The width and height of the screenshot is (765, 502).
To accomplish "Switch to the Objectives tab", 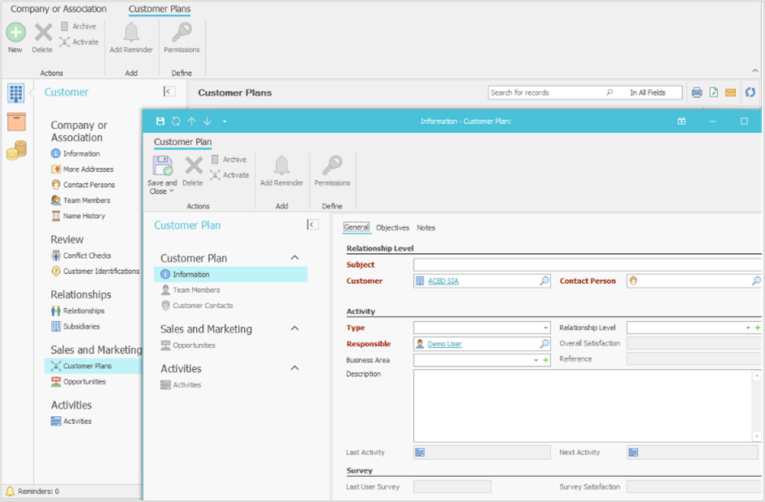I will click(x=392, y=228).
